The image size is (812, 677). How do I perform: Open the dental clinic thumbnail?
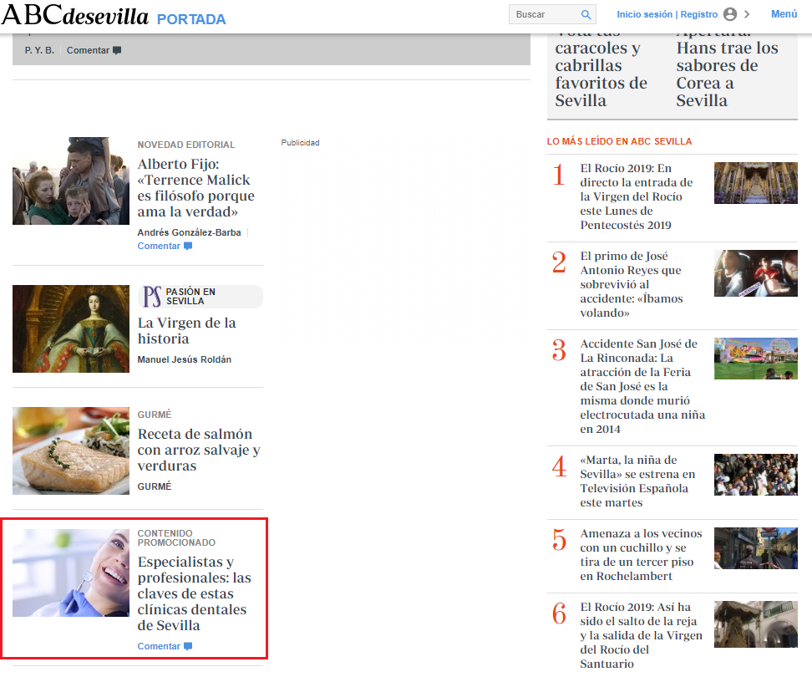tap(71, 573)
